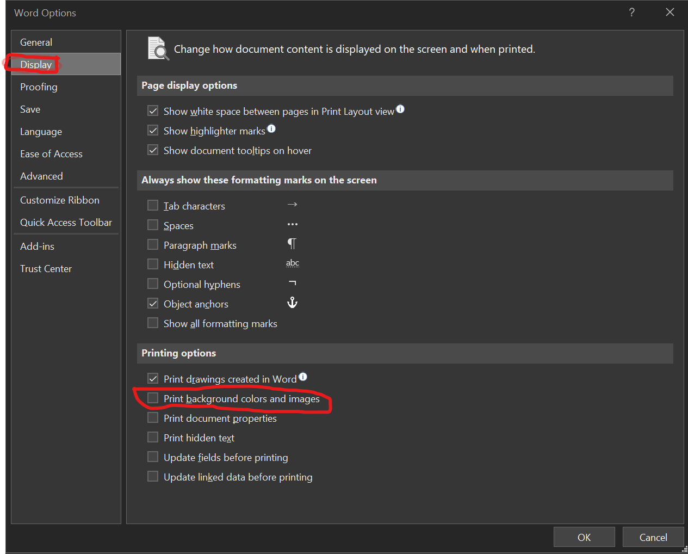This screenshot has width=688, height=554.
Task: Click the Cancel button
Action: click(x=653, y=537)
